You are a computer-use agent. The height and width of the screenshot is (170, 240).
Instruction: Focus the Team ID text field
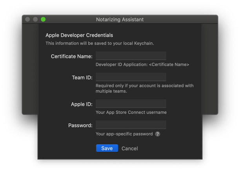(131, 77)
